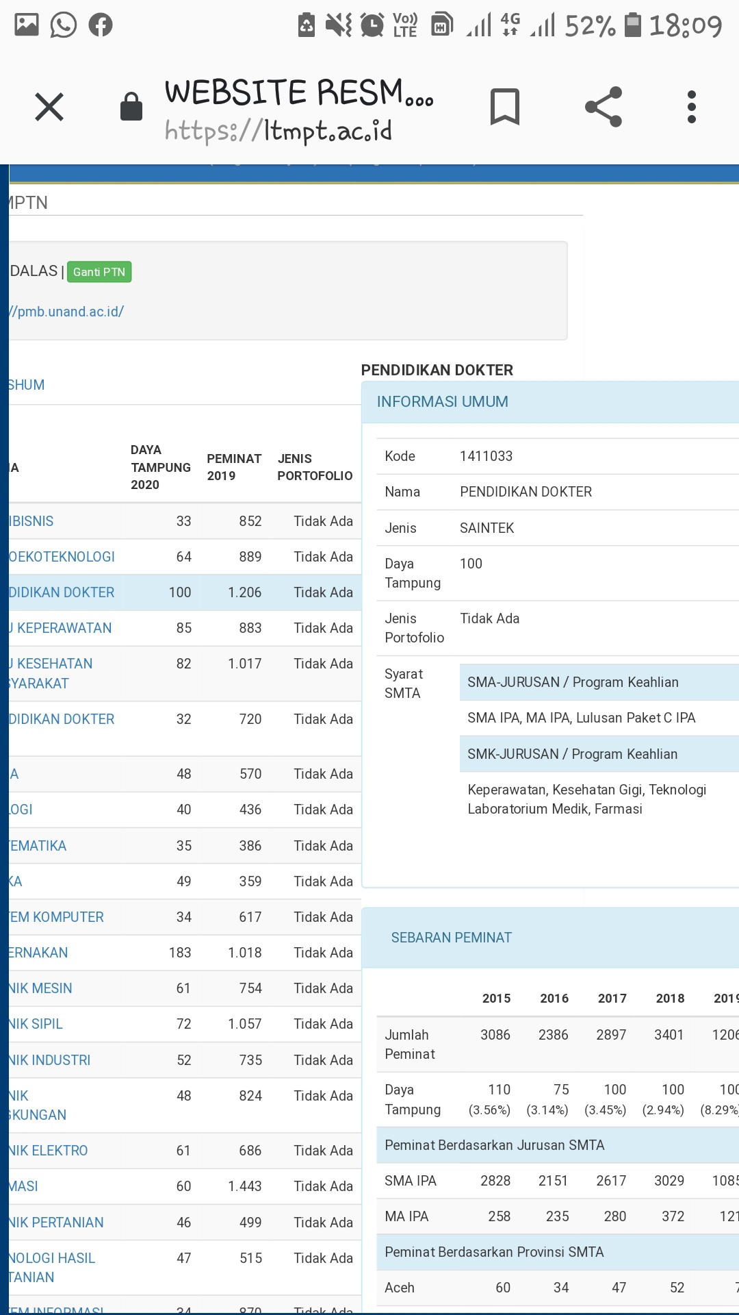The width and height of the screenshot is (739, 1315).
Task: Tap the gallery image notification icon
Action: [x=27, y=25]
